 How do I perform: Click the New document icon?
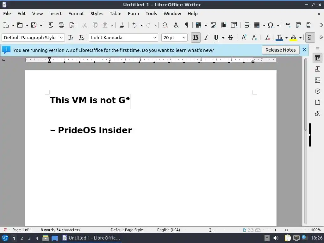coord(6,25)
